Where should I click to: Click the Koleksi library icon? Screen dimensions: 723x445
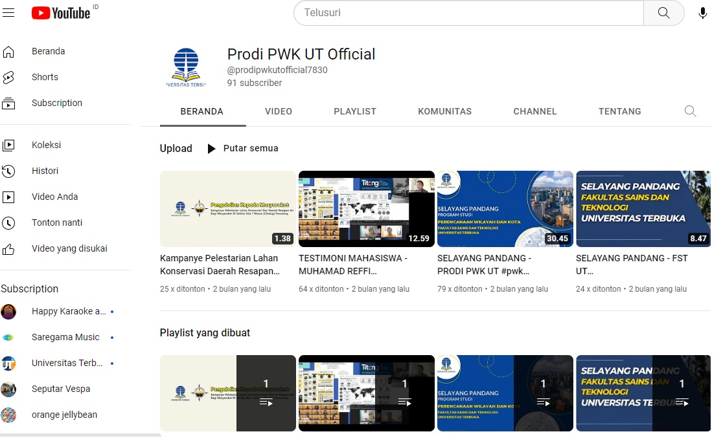tap(8, 146)
